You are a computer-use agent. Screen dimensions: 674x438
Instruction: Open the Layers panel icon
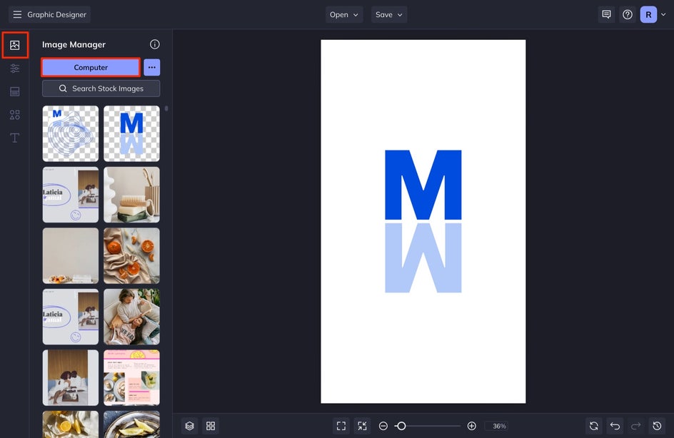[190, 426]
